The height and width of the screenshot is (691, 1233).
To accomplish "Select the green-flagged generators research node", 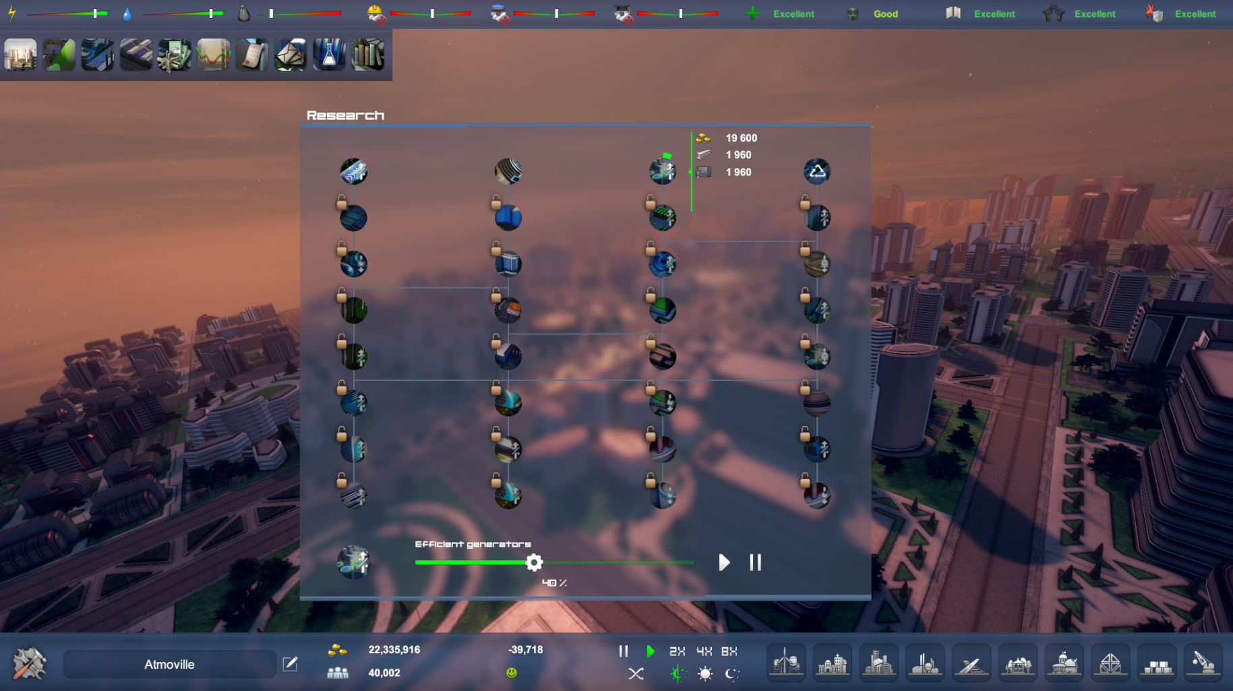I will (x=663, y=171).
